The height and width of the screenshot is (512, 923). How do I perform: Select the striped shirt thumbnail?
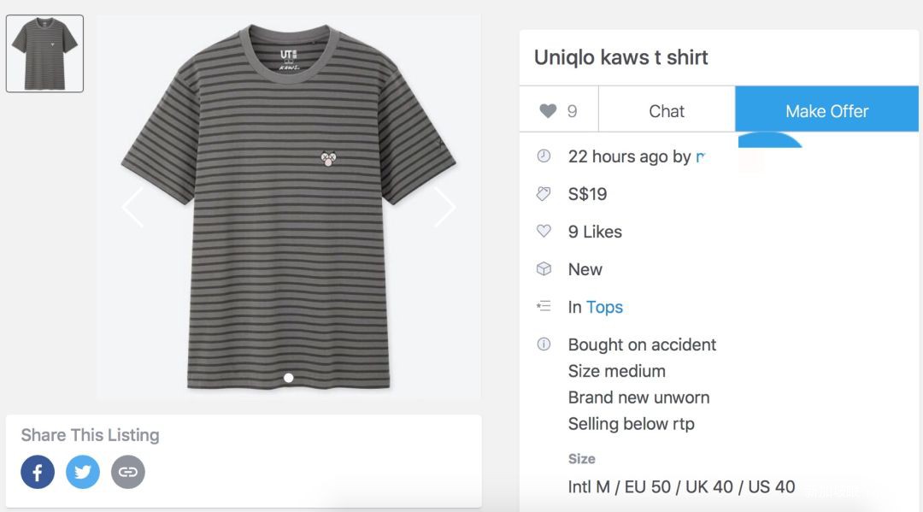pyautogui.click(x=44, y=53)
